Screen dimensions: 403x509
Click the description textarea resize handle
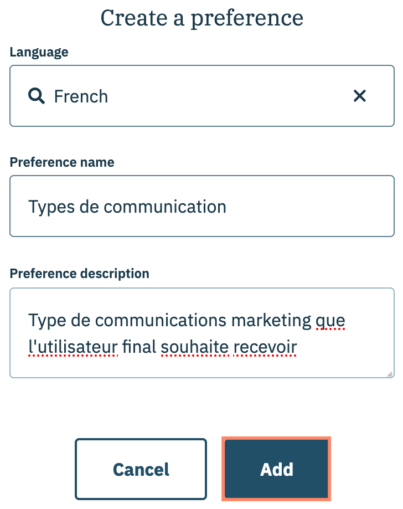pos(390,374)
